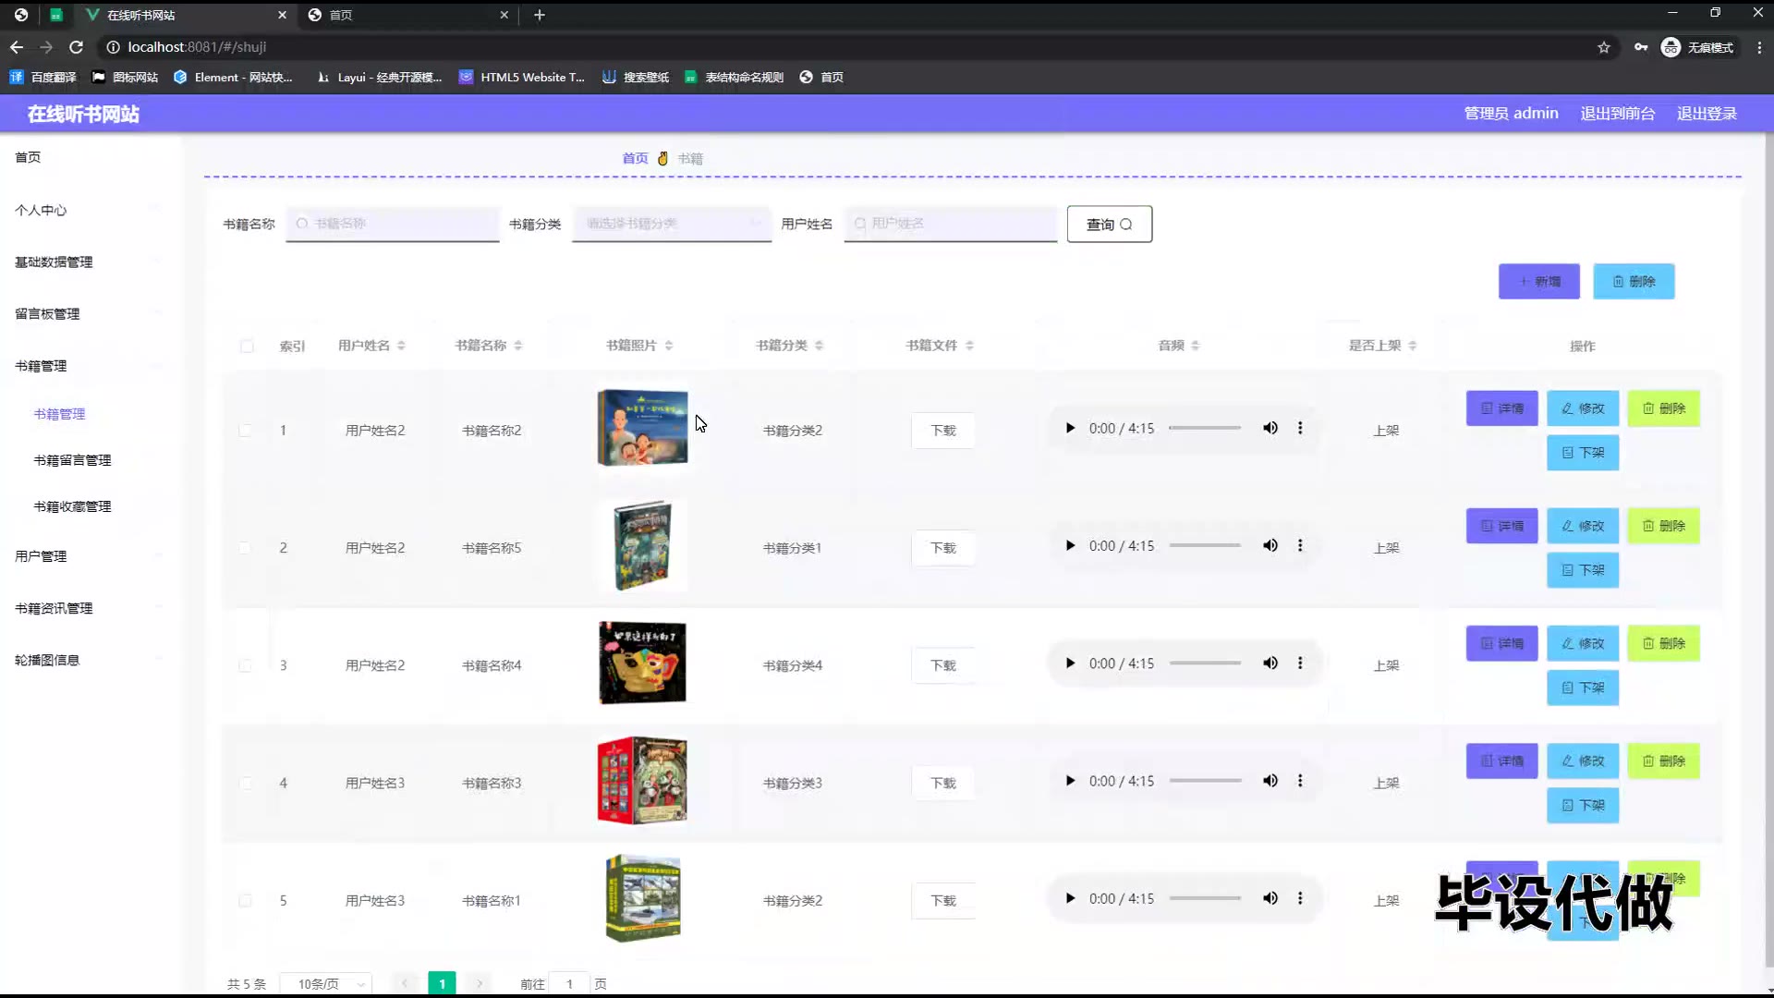Tick the checkbox for row 1

pyautogui.click(x=245, y=431)
